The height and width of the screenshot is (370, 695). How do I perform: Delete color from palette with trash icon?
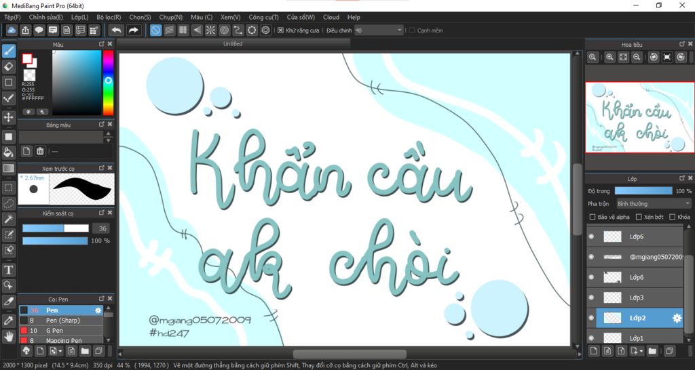tap(40, 151)
